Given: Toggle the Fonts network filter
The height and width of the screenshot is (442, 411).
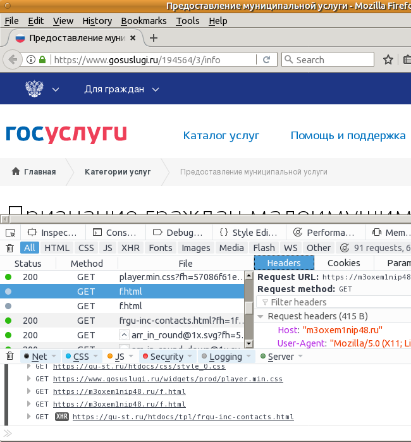Looking at the screenshot, I should 161,248.
